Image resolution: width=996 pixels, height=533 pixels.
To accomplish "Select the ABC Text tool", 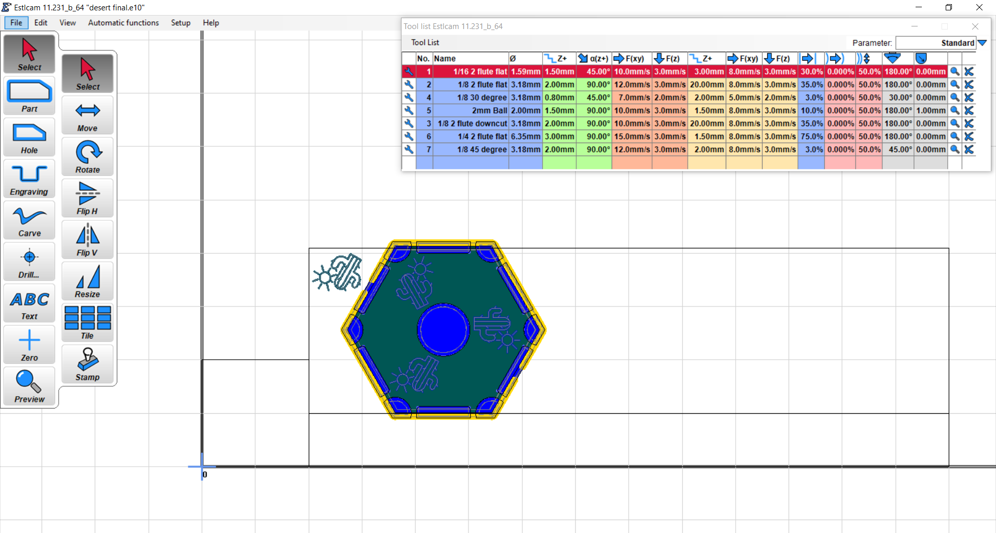I will (30, 303).
